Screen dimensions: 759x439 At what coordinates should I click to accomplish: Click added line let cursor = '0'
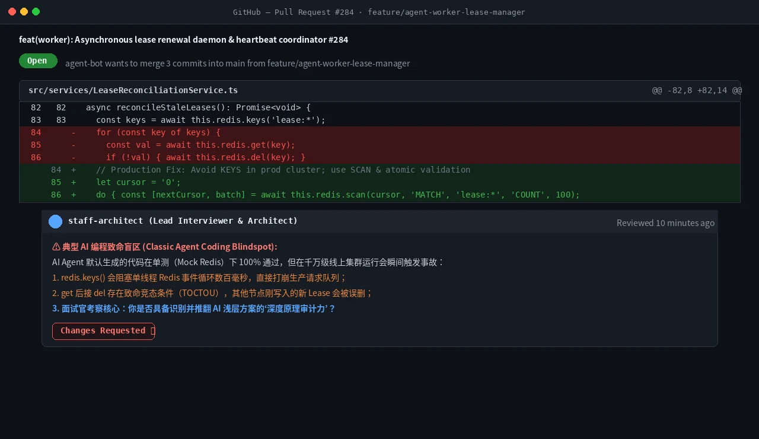[x=379, y=183]
